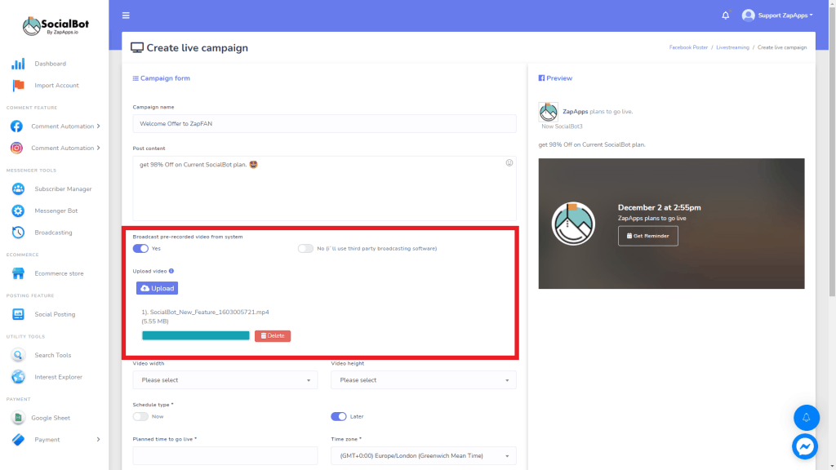Open Interest Explorer in the sidebar
836x470 pixels.
(x=59, y=377)
